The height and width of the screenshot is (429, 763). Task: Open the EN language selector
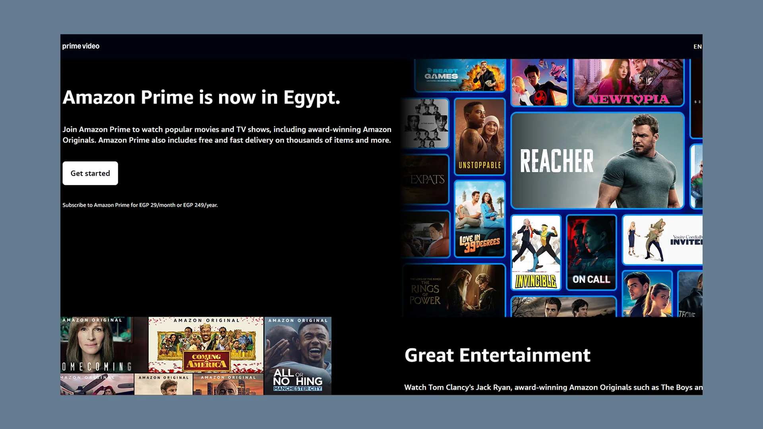698,46
